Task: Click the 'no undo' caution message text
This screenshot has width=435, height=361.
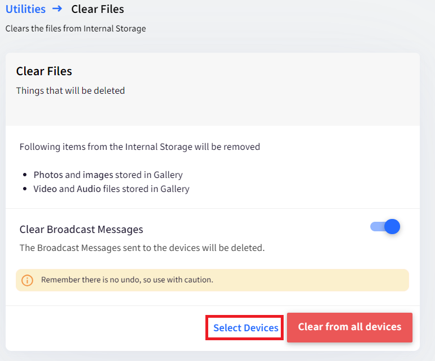Action: coord(127,280)
